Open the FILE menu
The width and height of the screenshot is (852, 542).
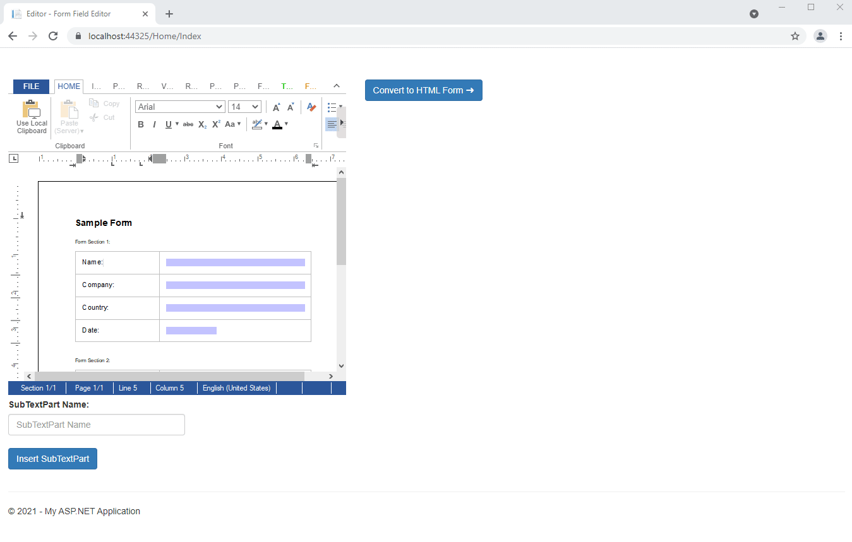click(31, 86)
